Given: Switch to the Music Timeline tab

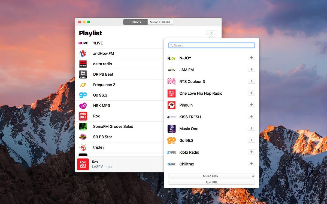Looking at the screenshot, I should [x=160, y=22].
